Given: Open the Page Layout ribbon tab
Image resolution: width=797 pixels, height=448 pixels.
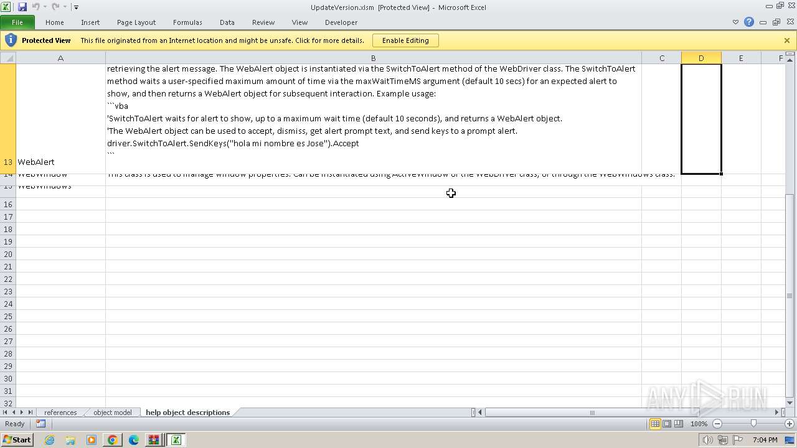Looking at the screenshot, I should point(136,22).
